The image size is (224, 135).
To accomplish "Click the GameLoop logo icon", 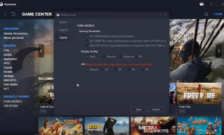I will pyautogui.click(x=1, y=4).
